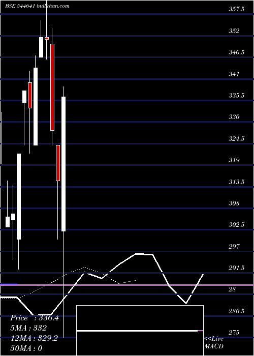Click the 'BSE 544641 bullkhan.com' header text

[37, 6]
